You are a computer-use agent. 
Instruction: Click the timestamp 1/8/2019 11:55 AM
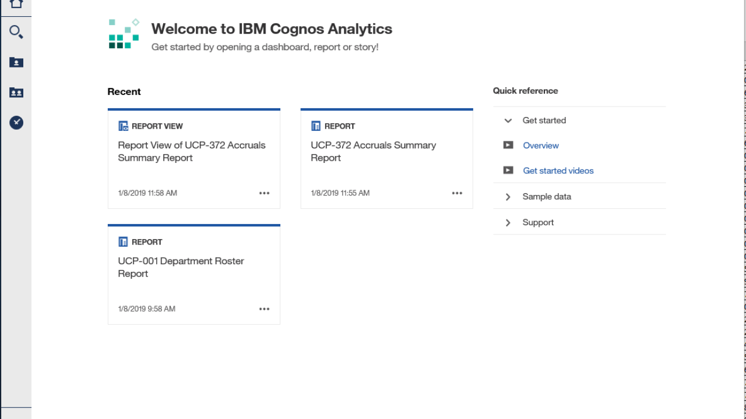pyautogui.click(x=340, y=193)
